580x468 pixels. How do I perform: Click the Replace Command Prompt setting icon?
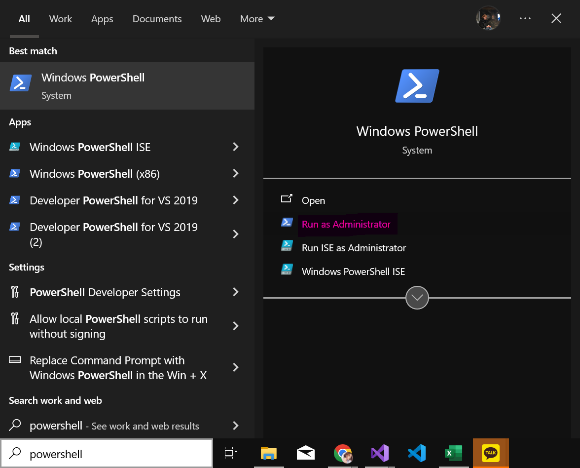[x=15, y=359]
